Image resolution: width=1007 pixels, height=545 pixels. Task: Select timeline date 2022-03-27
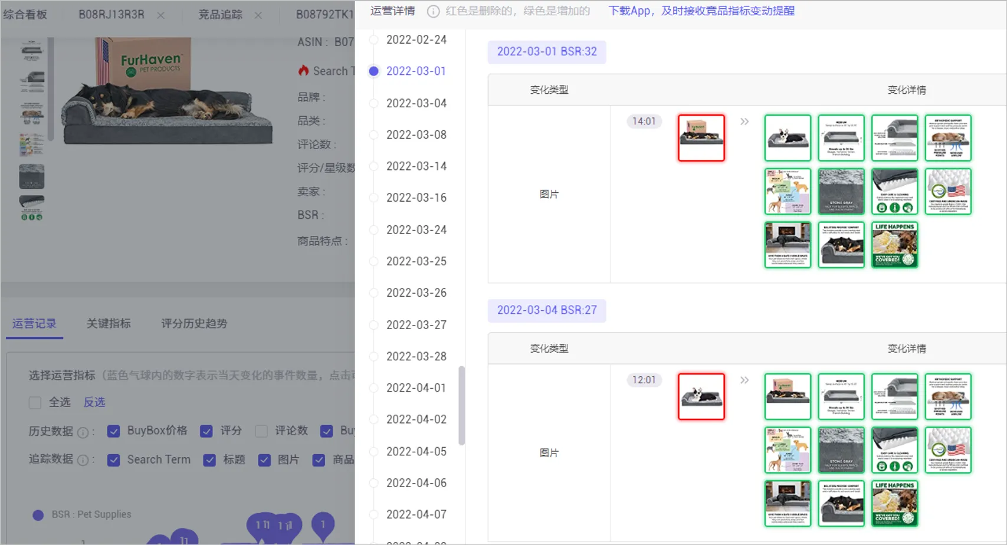[x=416, y=325]
